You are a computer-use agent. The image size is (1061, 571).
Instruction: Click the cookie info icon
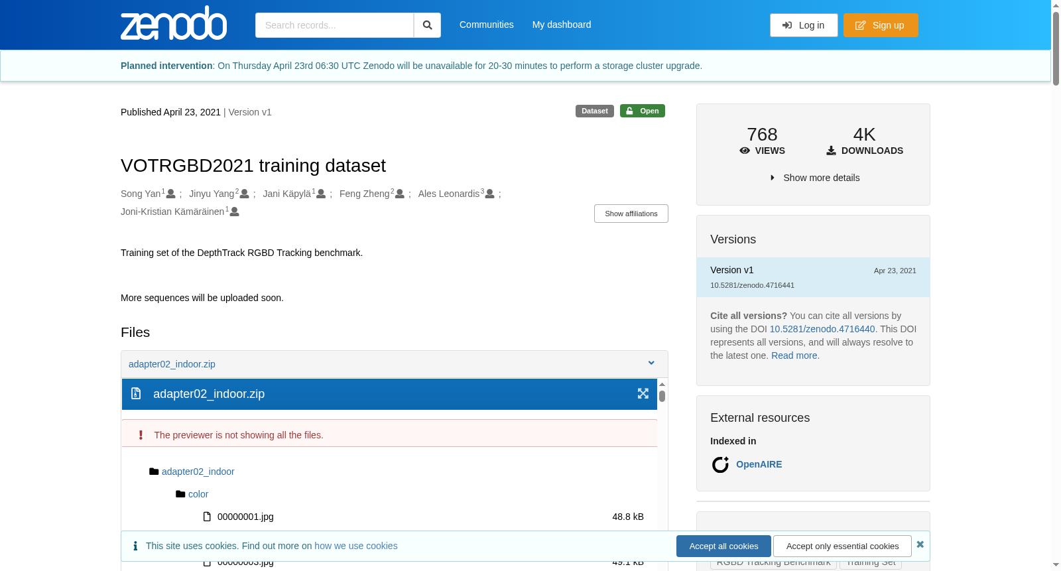[x=135, y=546]
